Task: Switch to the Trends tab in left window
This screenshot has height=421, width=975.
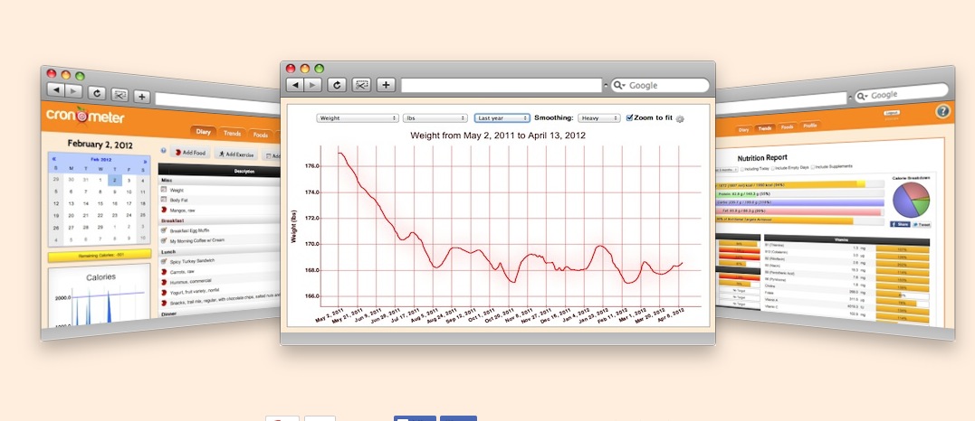Action: tap(232, 133)
